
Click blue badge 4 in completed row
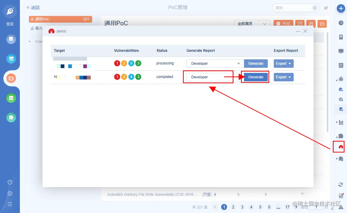[x=131, y=77]
